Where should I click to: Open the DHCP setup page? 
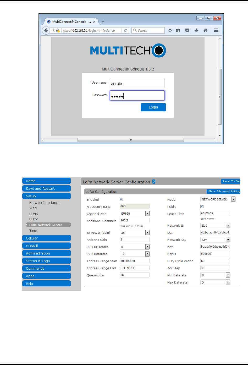coord(34,219)
